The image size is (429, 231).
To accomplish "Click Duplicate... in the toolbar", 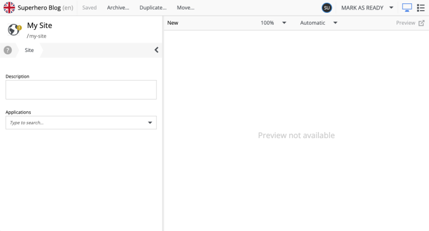I will tap(152, 8).
